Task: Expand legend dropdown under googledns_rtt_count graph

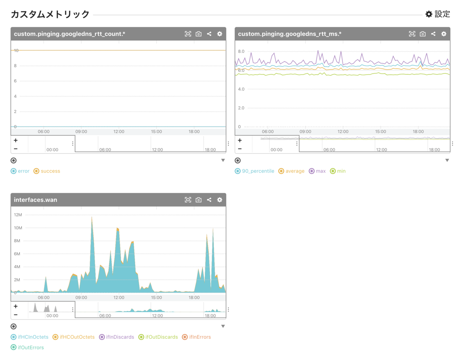Action: (x=223, y=160)
